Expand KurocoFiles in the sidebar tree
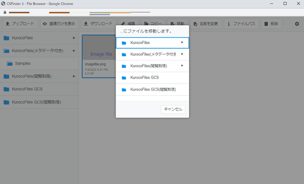The width and height of the screenshot is (304, 184). (74, 38)
